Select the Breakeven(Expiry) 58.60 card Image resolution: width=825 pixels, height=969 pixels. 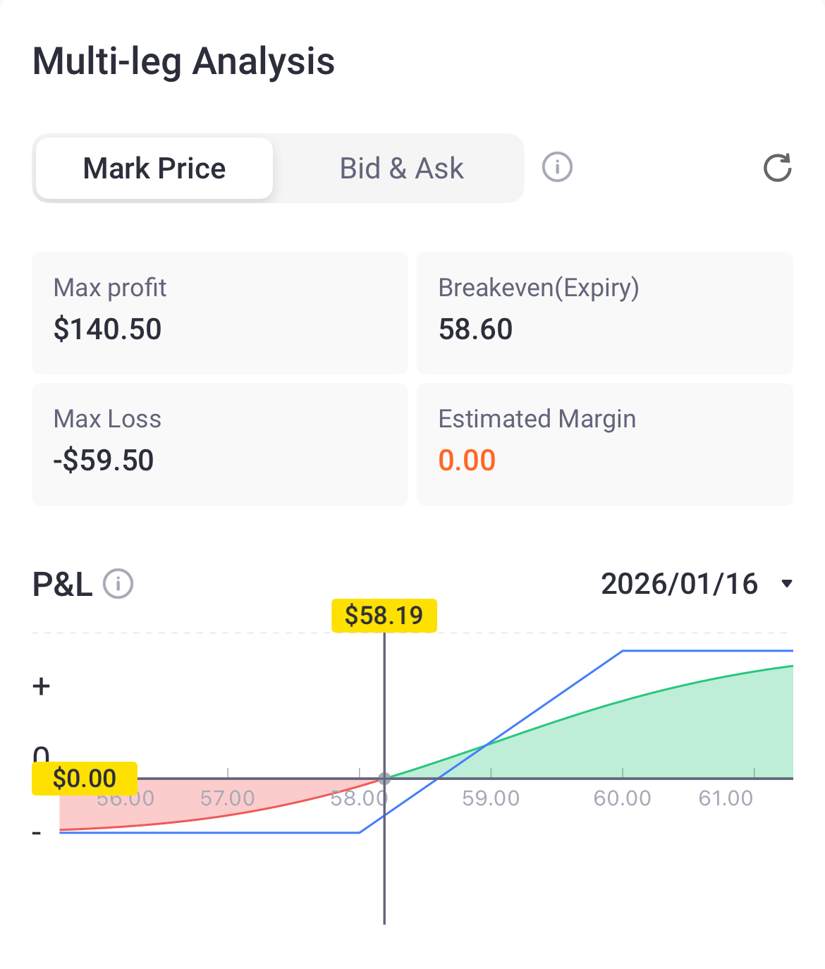coord(604,313)
